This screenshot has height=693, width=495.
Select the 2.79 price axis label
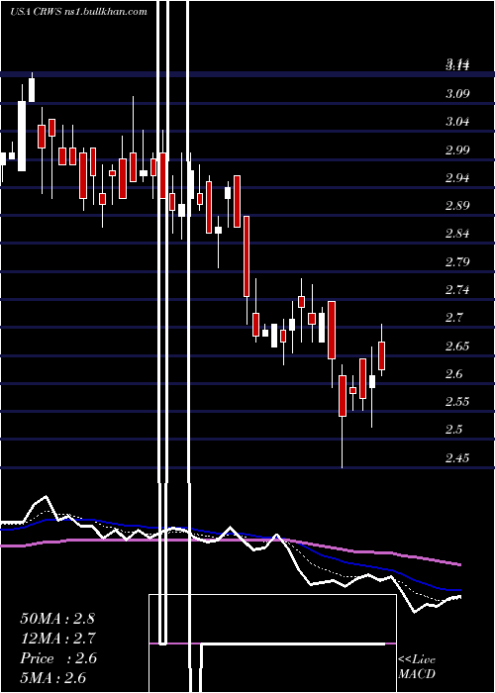(457, 261)
